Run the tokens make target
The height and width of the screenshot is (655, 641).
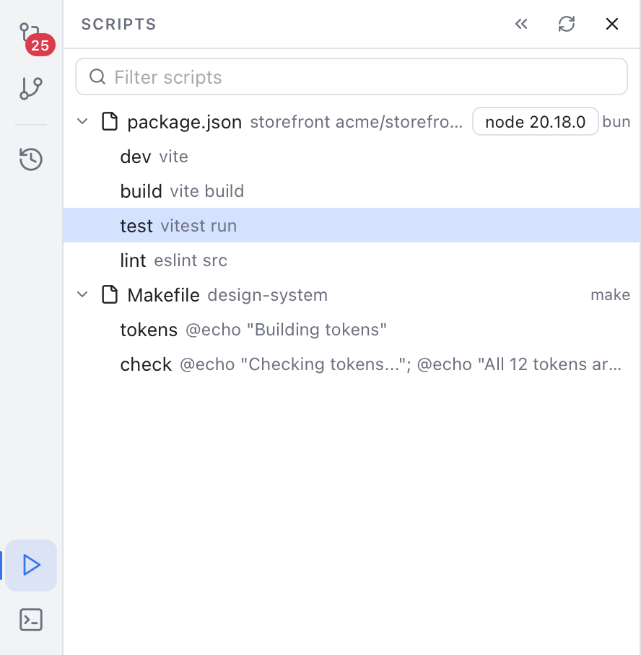[x=352, y=330]
